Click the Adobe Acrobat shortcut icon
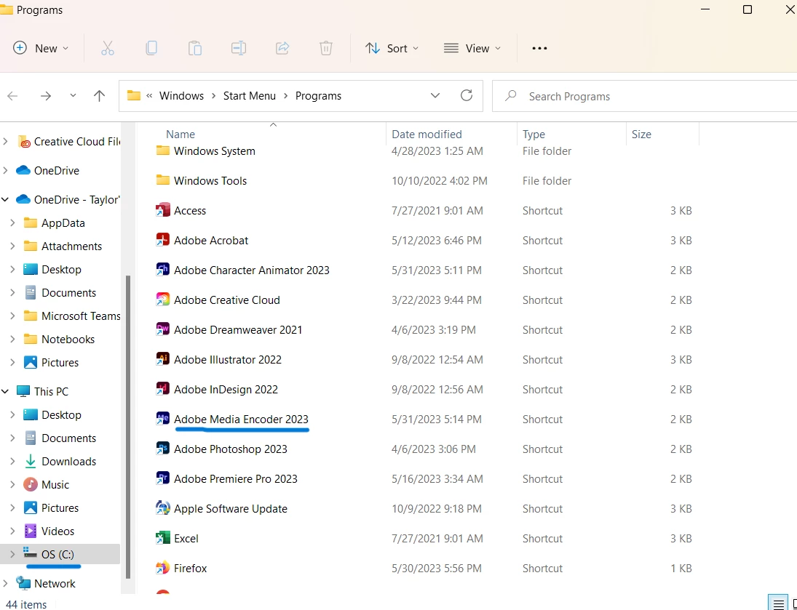 (x=162, y=240)
